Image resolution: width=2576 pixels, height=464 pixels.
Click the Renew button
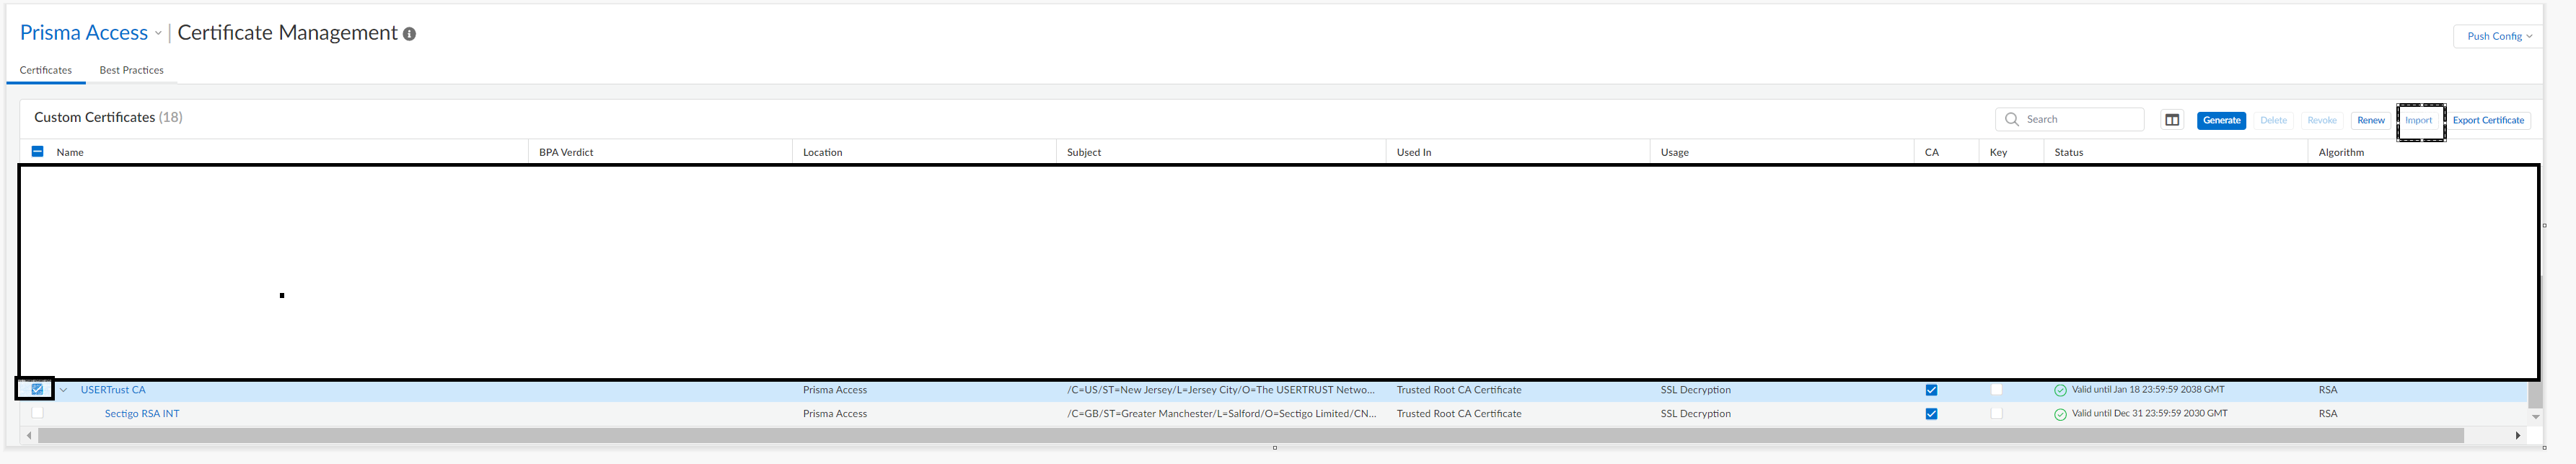pyautogui.click(x=2371, y=120)
